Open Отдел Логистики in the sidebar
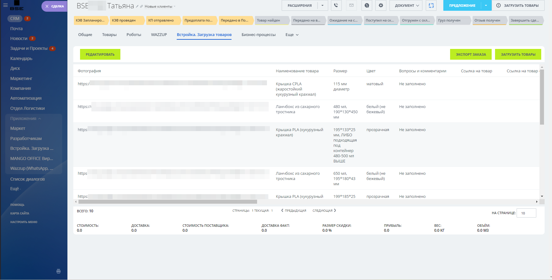Screen dimensions: 552x280 (x=27, y=108)
